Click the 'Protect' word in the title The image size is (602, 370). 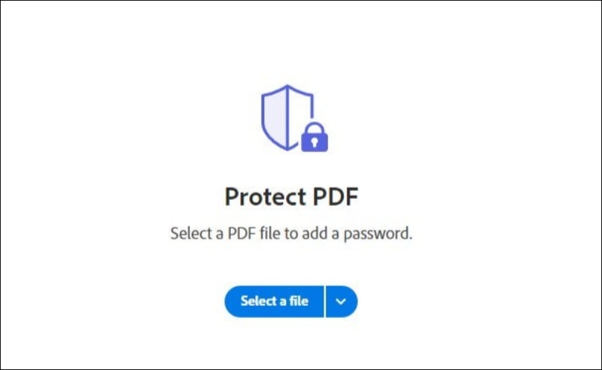pos(263,197)
